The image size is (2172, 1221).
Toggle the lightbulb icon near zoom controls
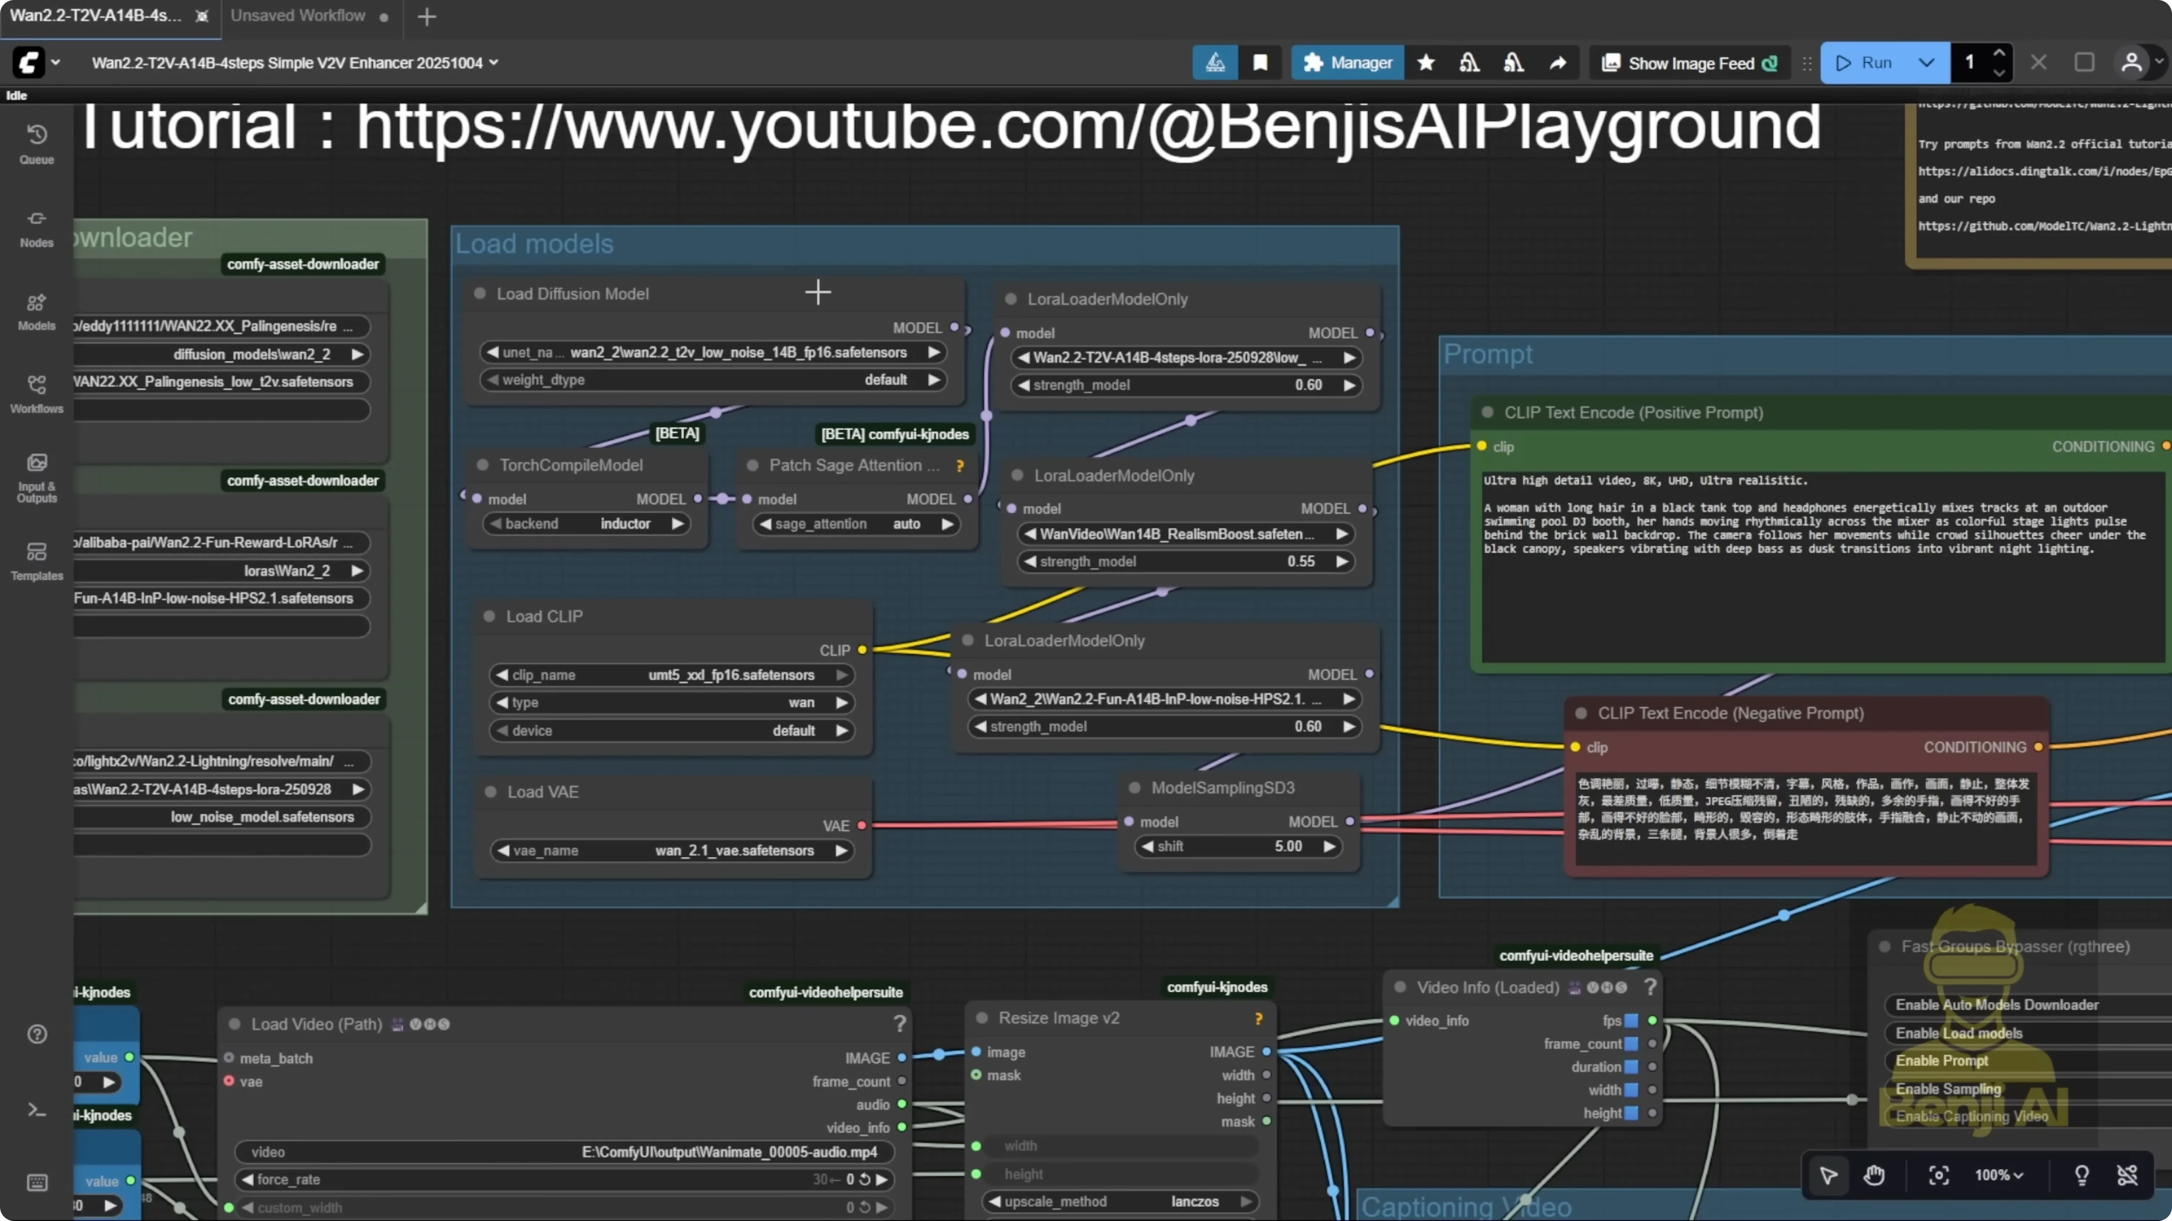[x=2082, y=1176]
